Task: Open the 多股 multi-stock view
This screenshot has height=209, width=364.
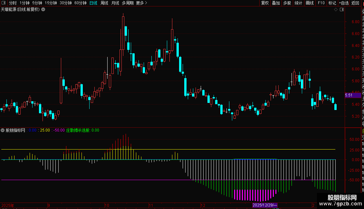Action: click(x=287, y=3)
